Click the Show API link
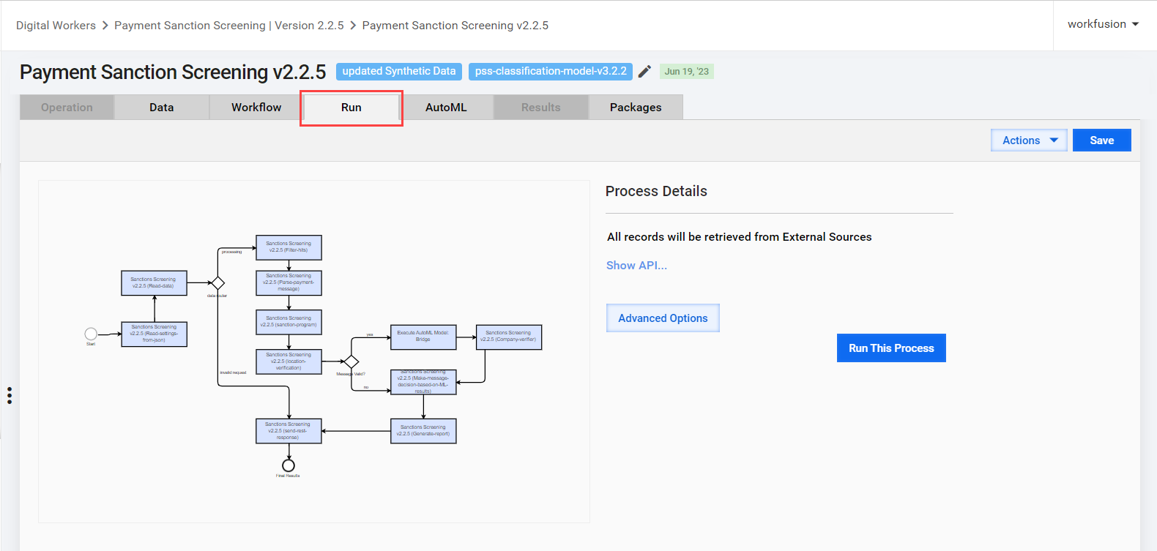Viewport: 1157px width, 551px height. tap(636, 266)
